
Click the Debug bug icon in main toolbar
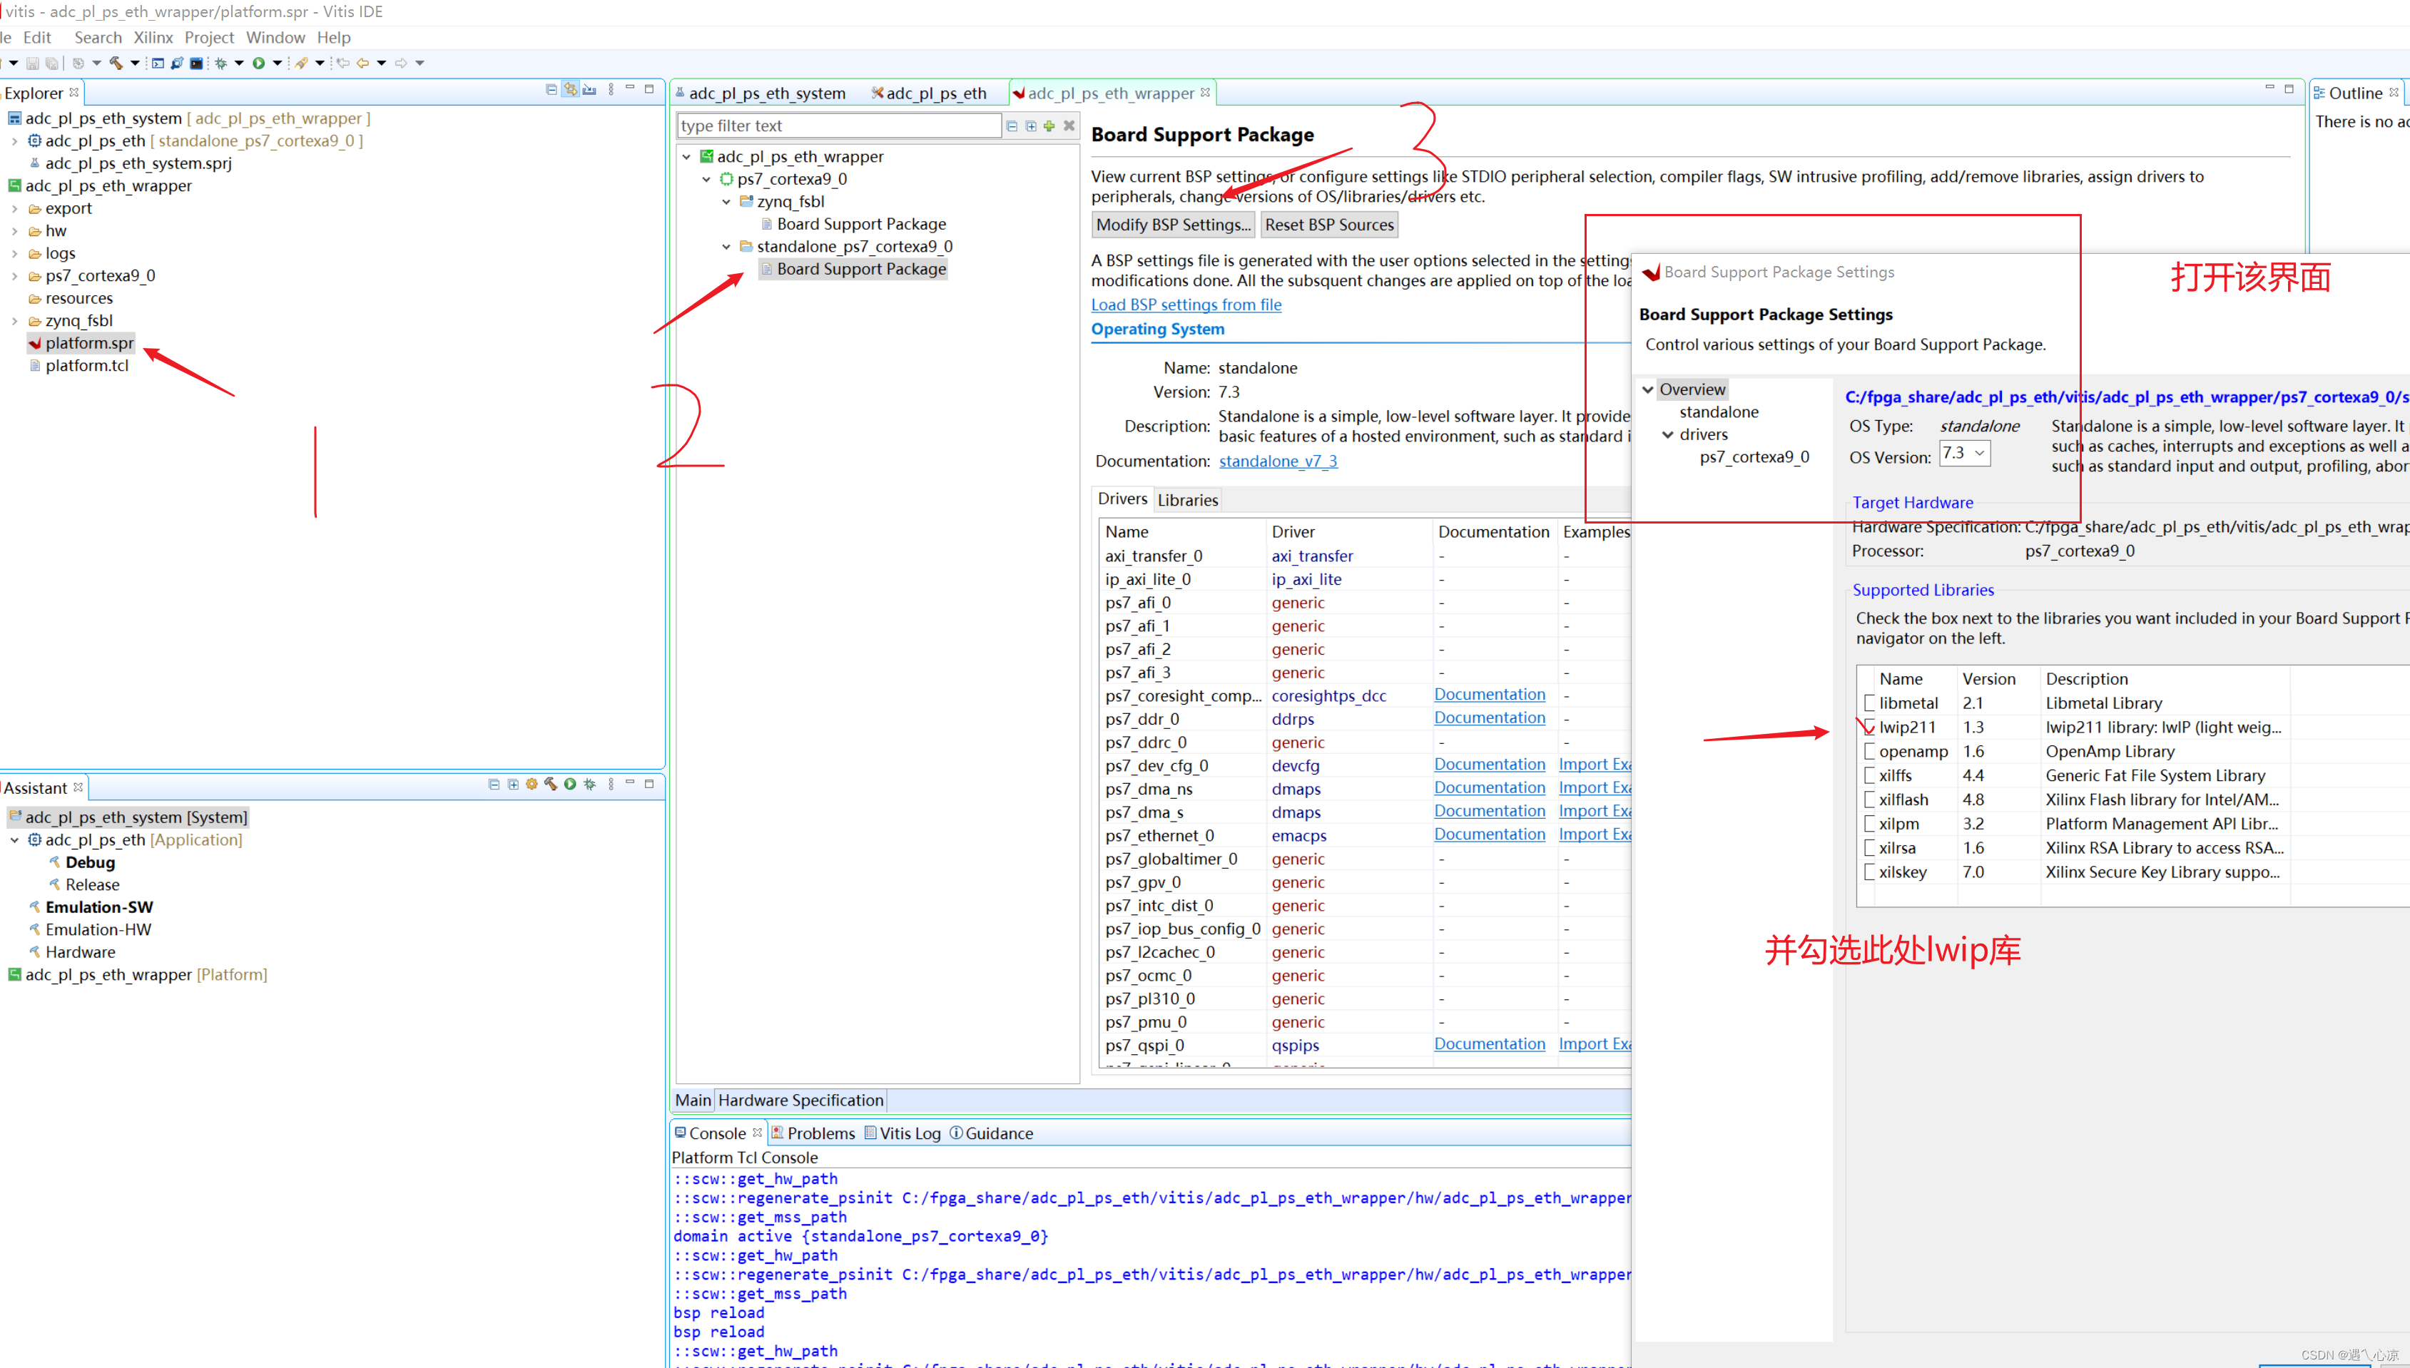220,63
